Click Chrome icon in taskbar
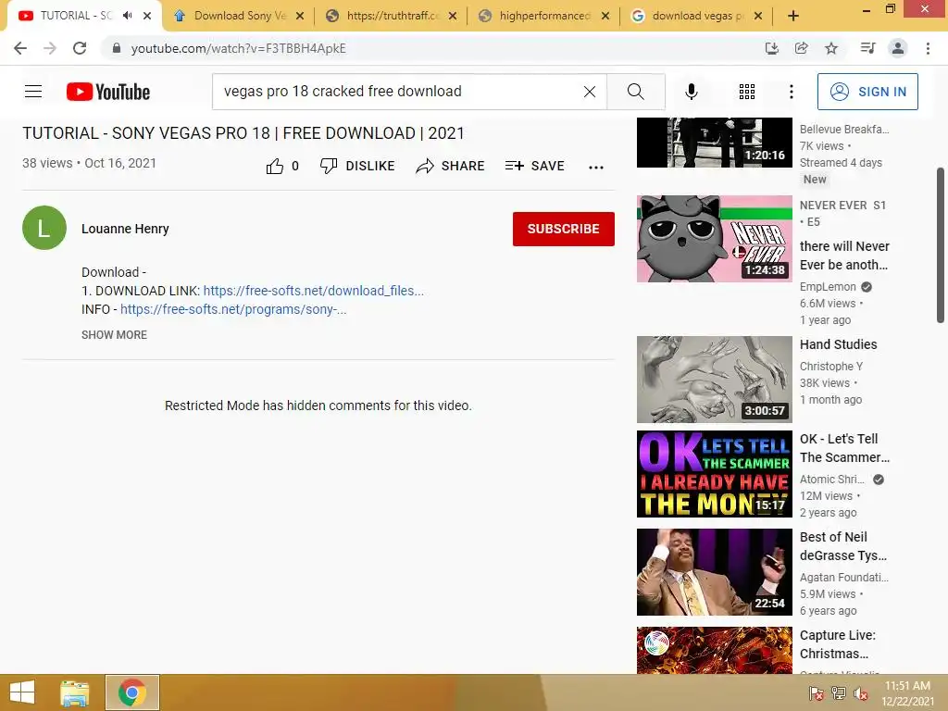The height and width of the screenshot is (711, 948). click(132, 692)
